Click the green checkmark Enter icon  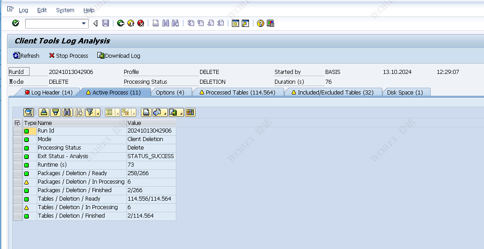click(16, 23)
